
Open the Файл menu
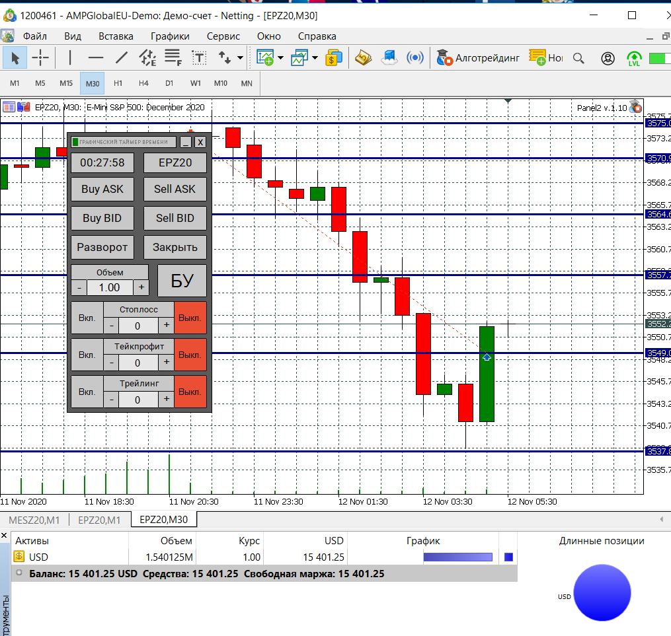[34, 36]
